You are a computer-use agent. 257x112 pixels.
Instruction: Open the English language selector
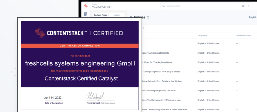click(x=253, y=17)
